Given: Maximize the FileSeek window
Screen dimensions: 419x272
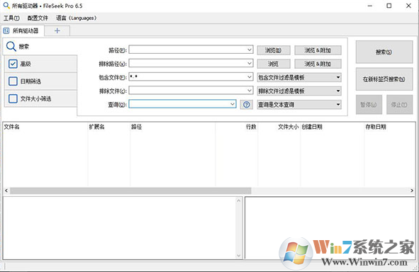Looking at the screenshot, I should [389, 6].
